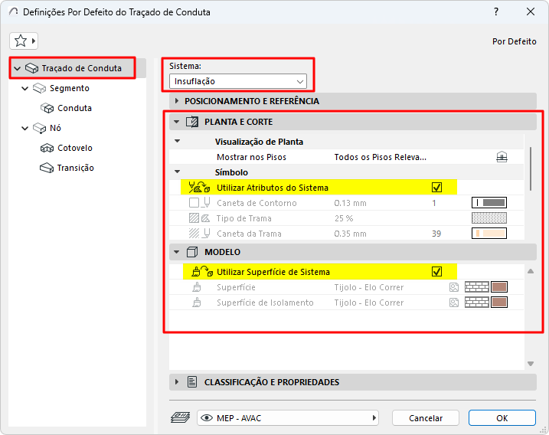The height and width of the screenshot is (435, 549).
Task: Close the dialog window
Action: [x=531, y=11]
